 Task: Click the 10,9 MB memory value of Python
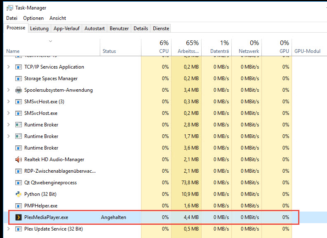[x=190, y=194]
